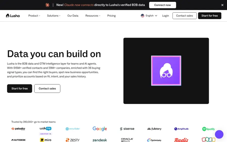Click the Connect now banner button
The height and width of the screenshot is (142, 227).
(x=163, y=5)
